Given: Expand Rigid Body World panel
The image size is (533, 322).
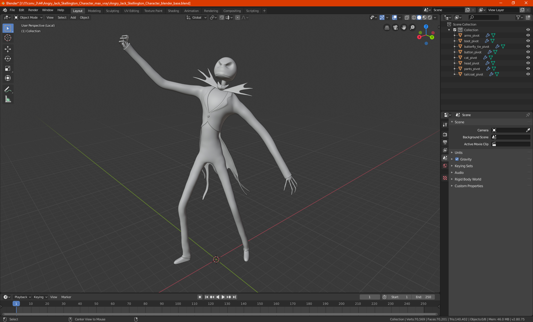Looking at the screenshot, I should click(468, 179).
